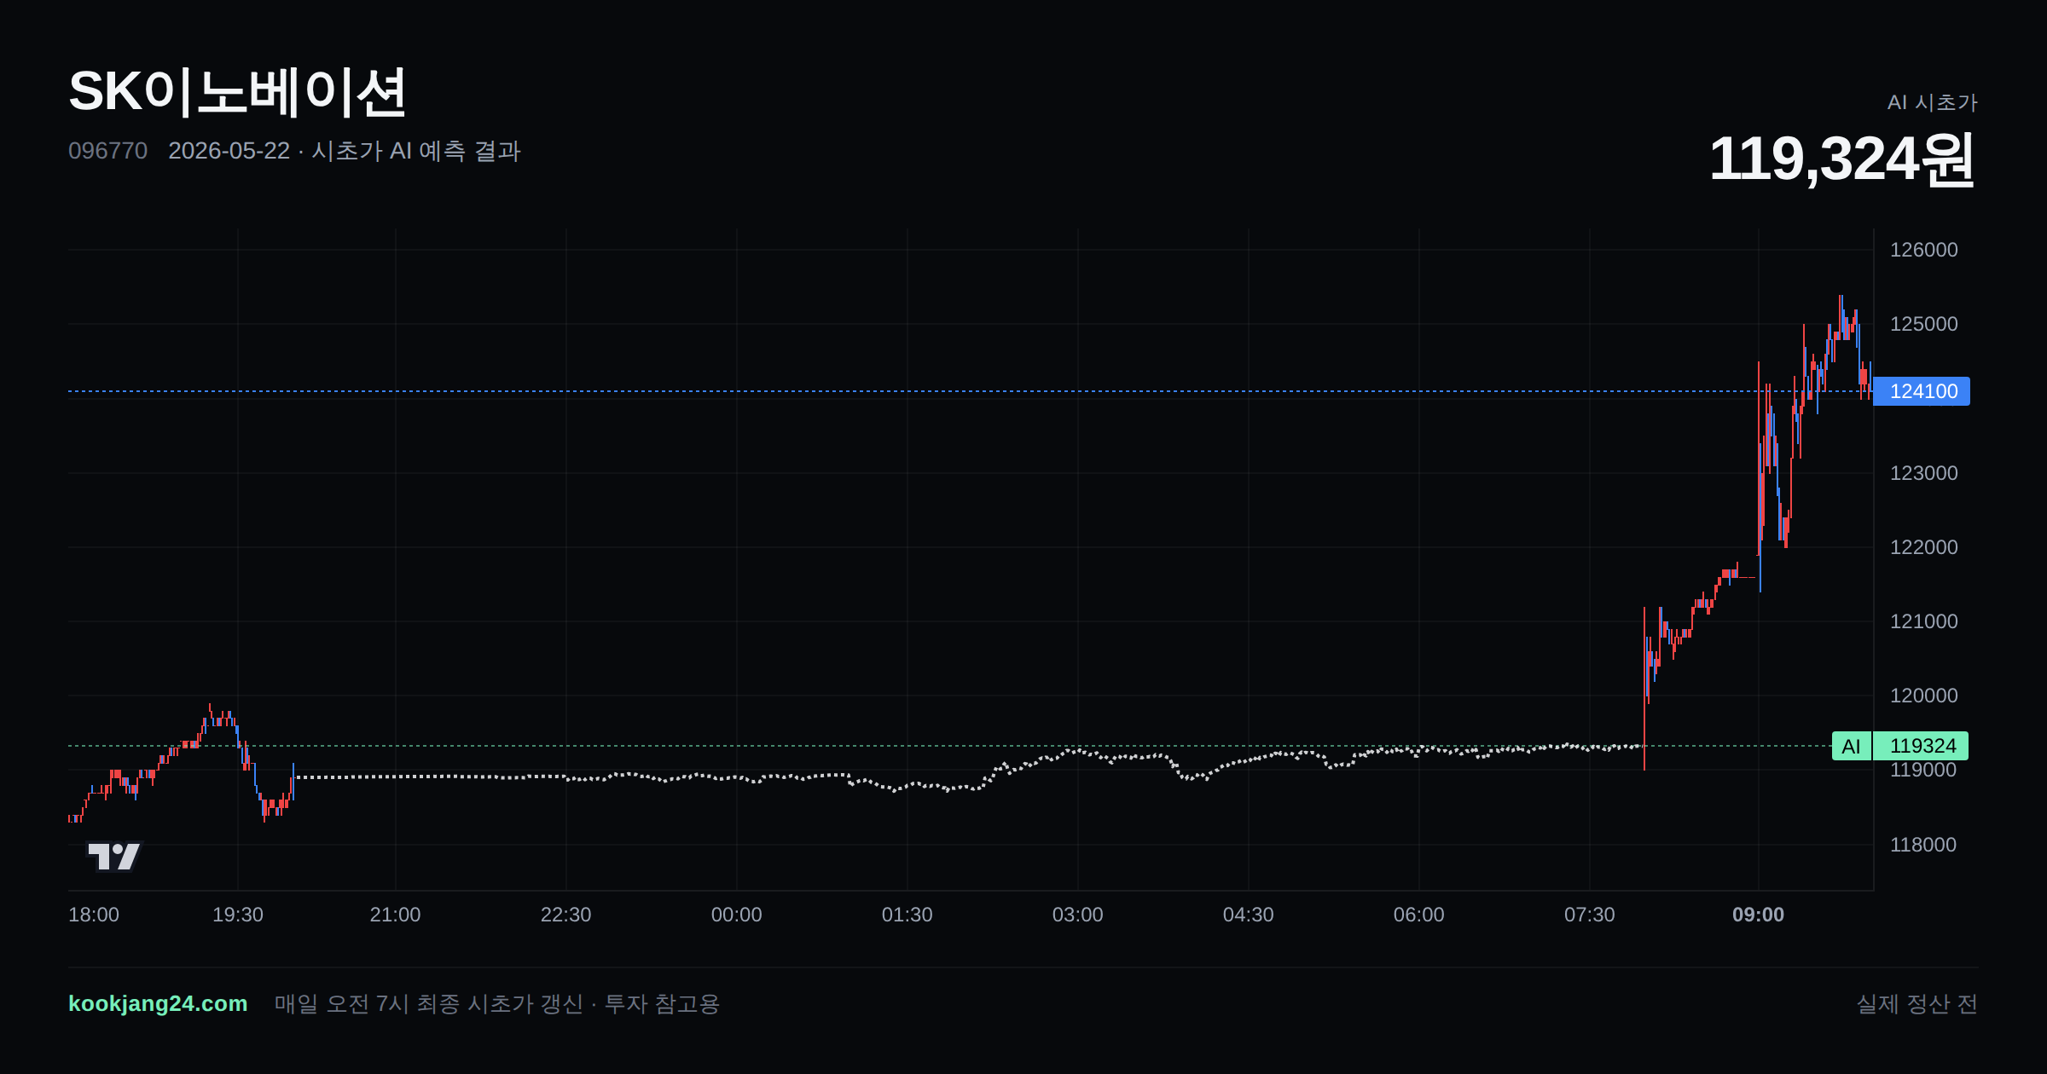The width and height of the screenshot is (2047, 1074).
Task: Click the 122000 price axis label
Action: click(x=1923, y=547)
